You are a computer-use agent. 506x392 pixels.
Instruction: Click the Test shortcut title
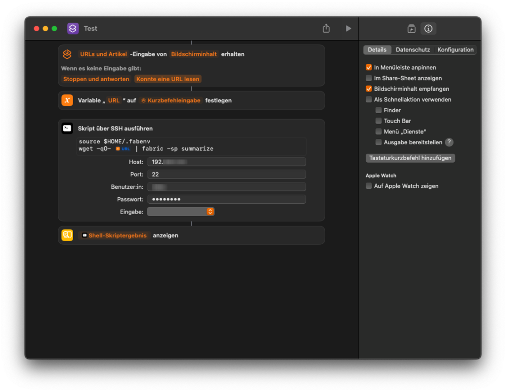coord(90,28)
